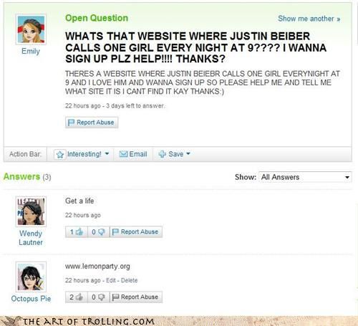The image size is (358, 326).
Task: Click the Email envelope icon
Action: (x=123, y=154)
